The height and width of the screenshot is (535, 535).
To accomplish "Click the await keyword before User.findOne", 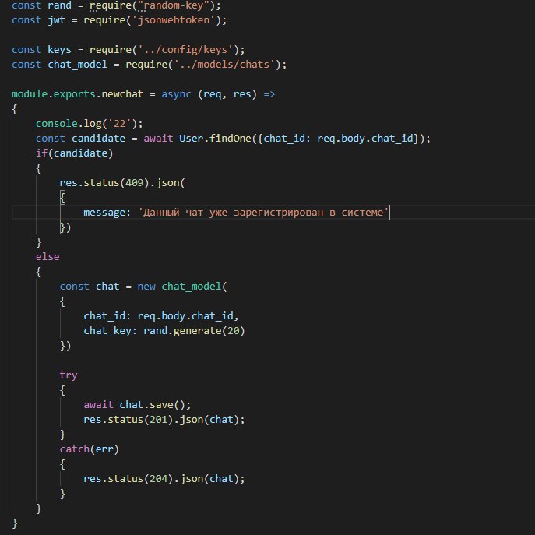I will click(158, 138).
